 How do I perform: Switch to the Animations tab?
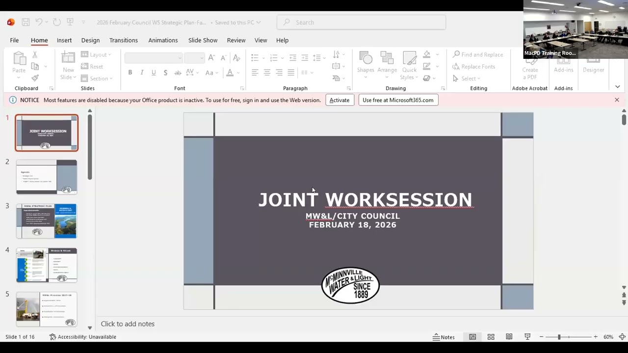pyautogui.click(x=163, y=40)
